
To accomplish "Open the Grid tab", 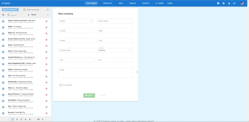I will [121, 3].
